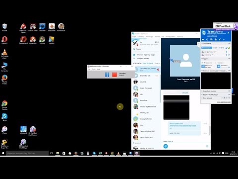Click the Skype search field
Screen dimensions: 238x179
146,49
